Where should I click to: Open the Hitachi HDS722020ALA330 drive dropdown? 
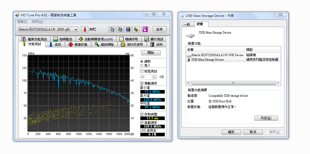click(x=48, y=29)
